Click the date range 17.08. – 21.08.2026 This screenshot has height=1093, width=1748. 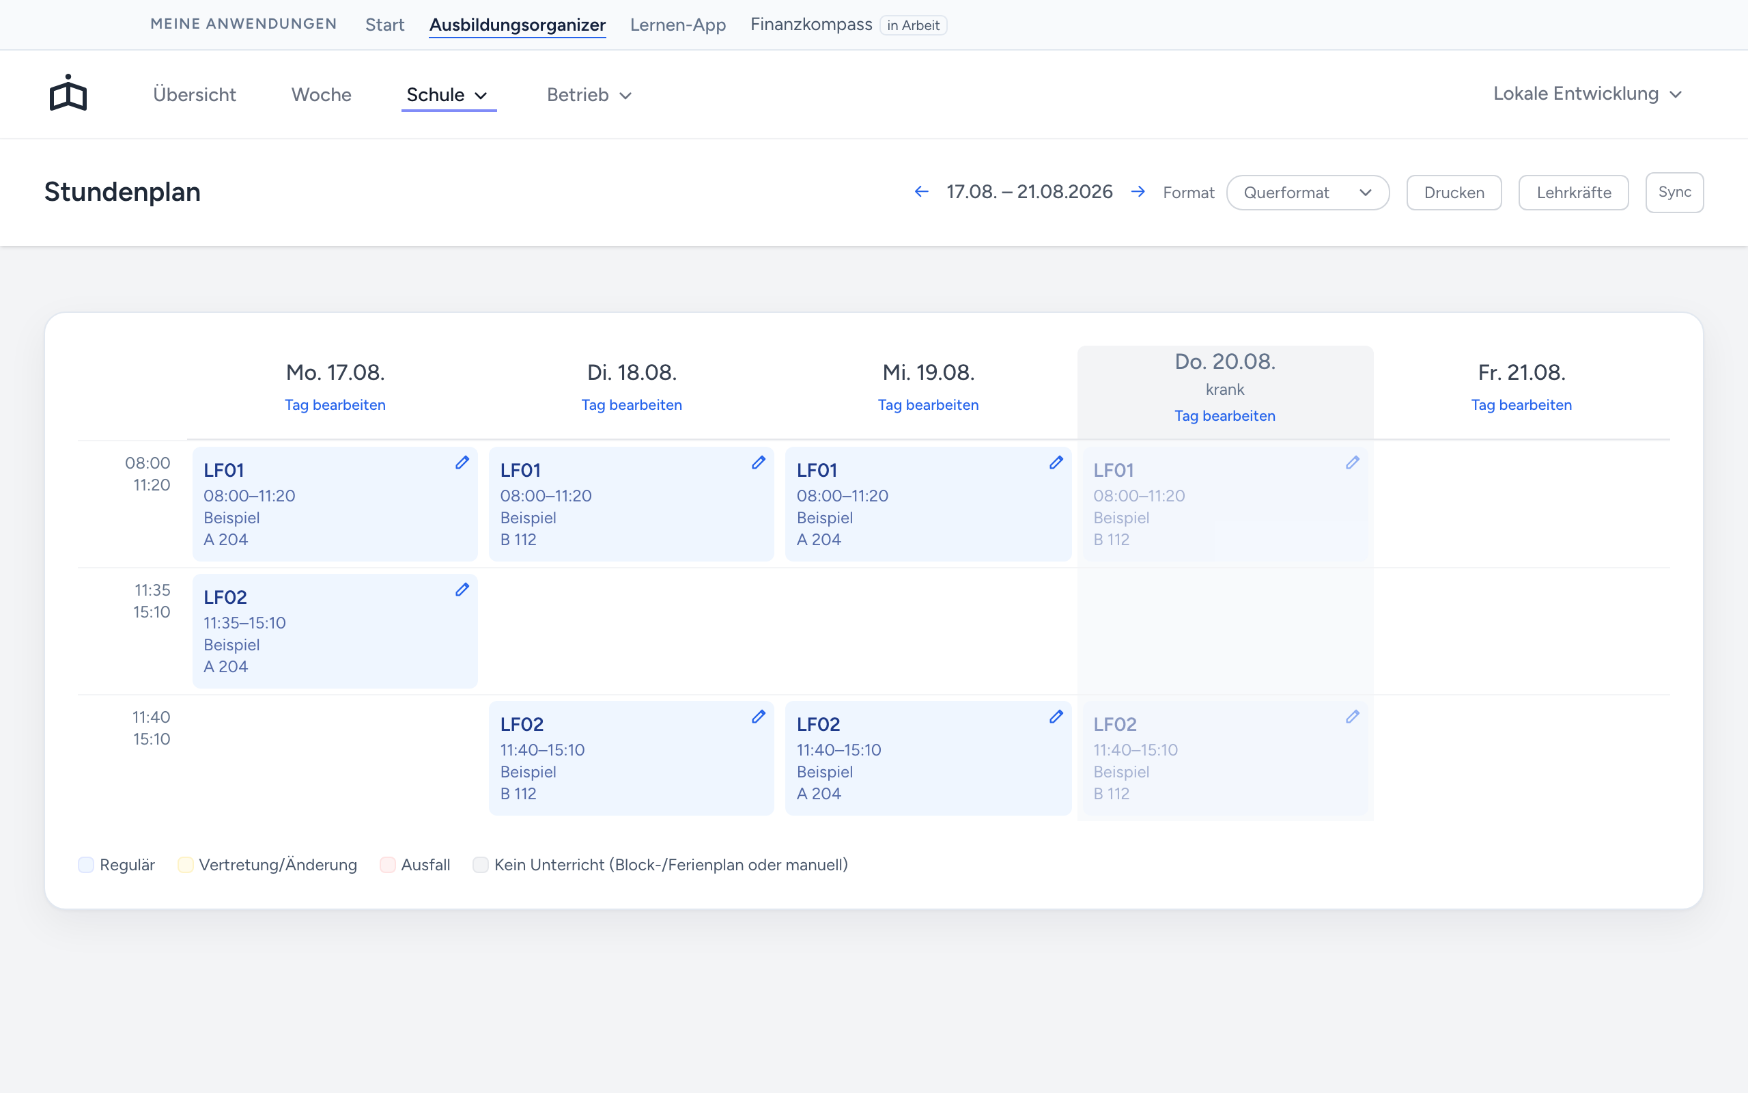tap(1029, 191)
